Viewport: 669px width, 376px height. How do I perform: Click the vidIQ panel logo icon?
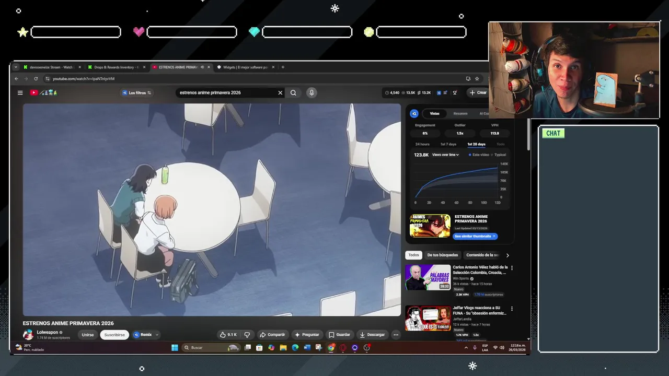click(414, 113)
